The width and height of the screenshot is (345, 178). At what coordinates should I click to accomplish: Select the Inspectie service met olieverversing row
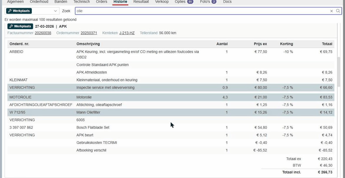(171, 88)
